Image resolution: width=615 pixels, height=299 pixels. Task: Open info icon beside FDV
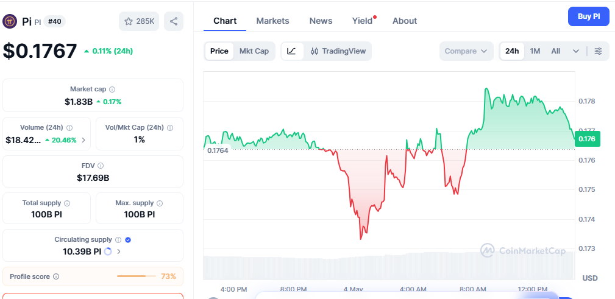[x=101, y=166]
